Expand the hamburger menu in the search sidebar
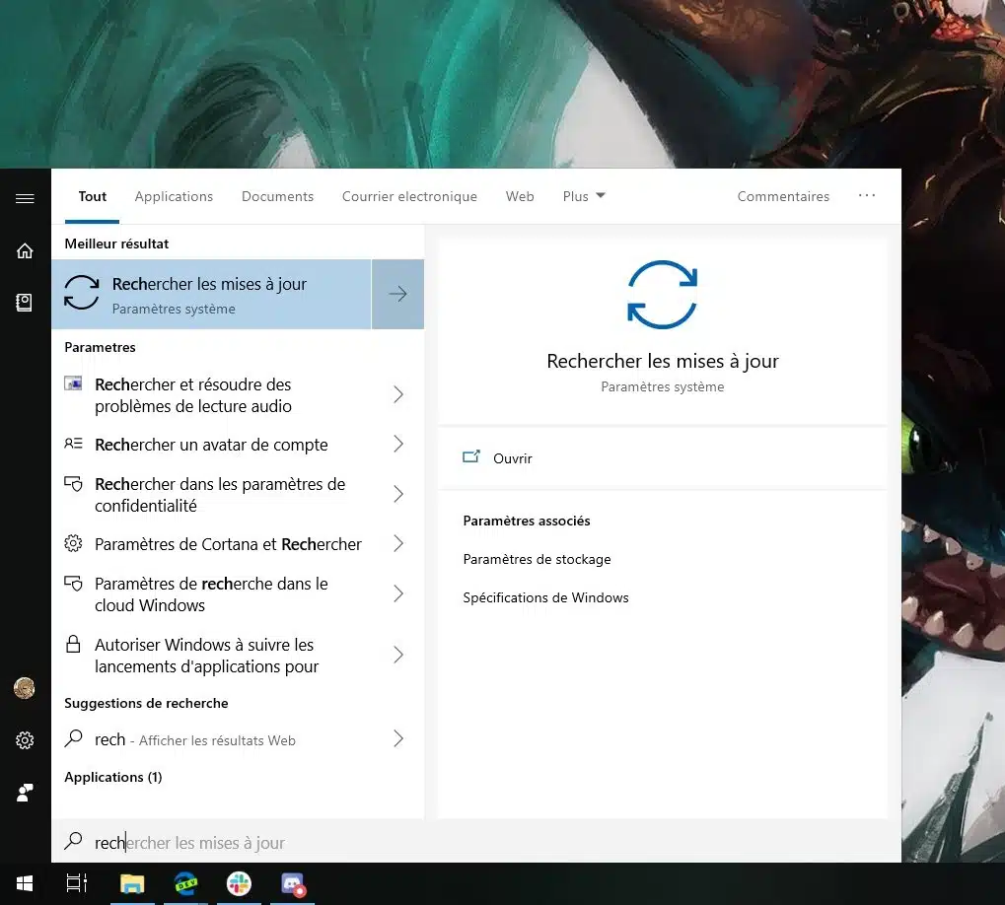This screenshot has width=1005, height=905. click(x=25, y=198)
